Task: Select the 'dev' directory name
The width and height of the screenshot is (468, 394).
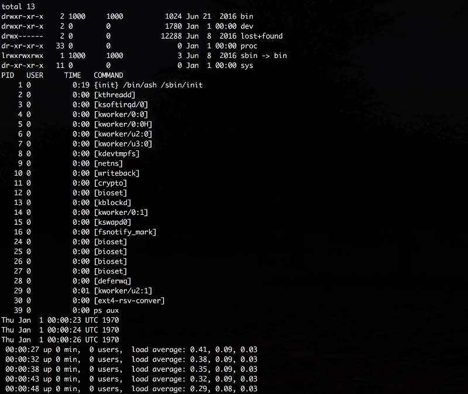Action: 247,26
